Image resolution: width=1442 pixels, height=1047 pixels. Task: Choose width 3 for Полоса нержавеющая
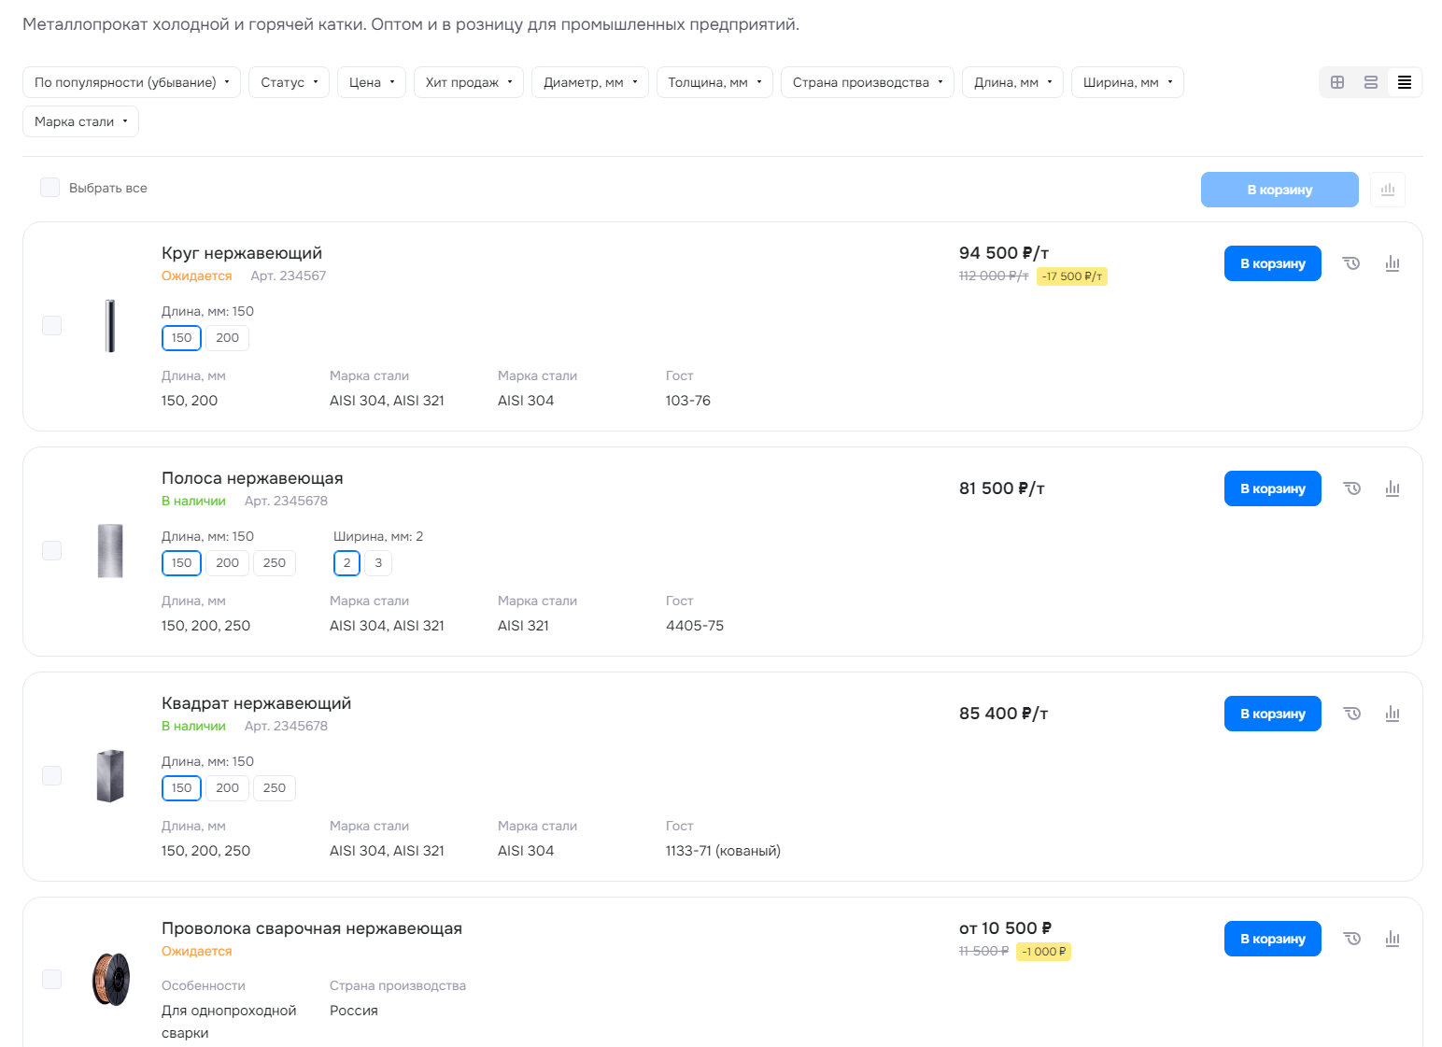point(378,563)
